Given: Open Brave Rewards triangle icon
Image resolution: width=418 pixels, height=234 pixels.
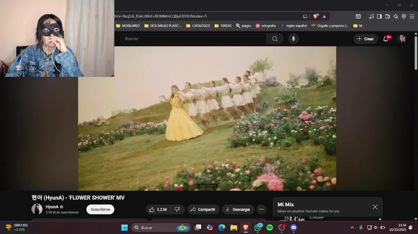Looking at the screenshot, I should 324,16.
